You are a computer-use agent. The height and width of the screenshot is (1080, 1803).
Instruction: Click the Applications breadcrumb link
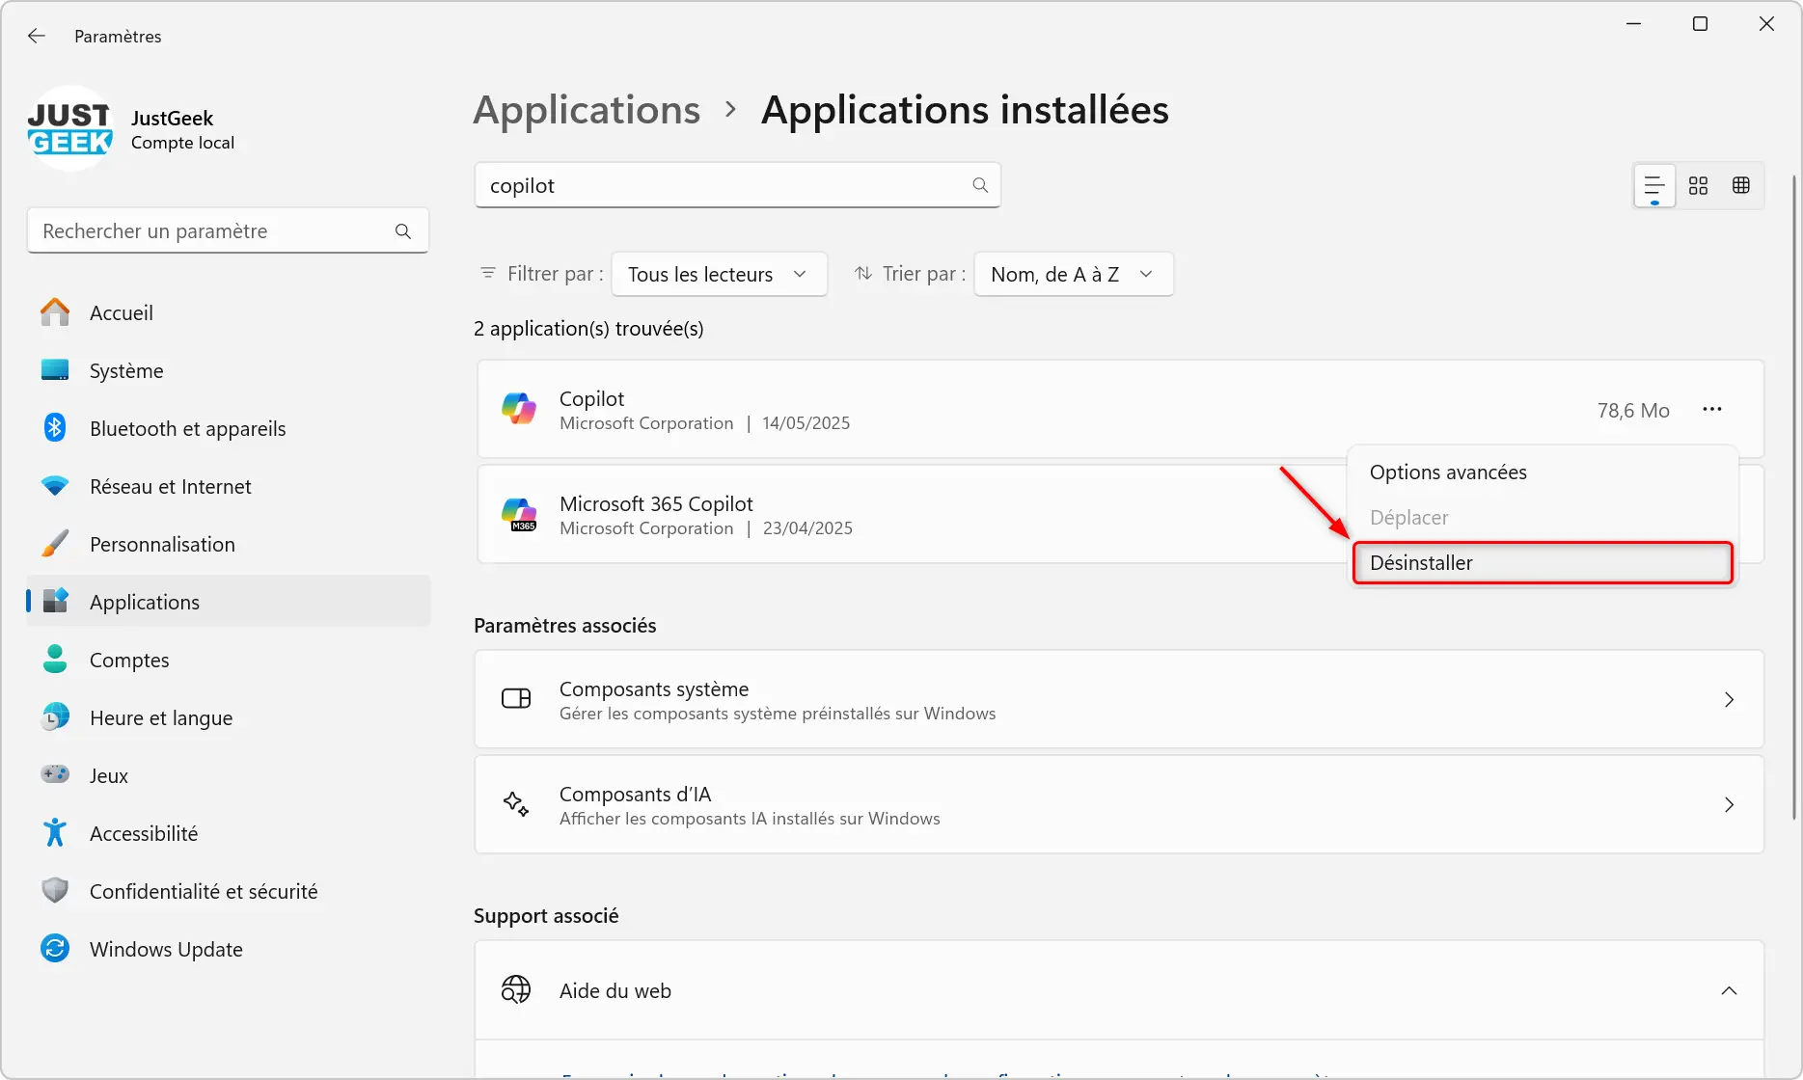tap(587, 110)
